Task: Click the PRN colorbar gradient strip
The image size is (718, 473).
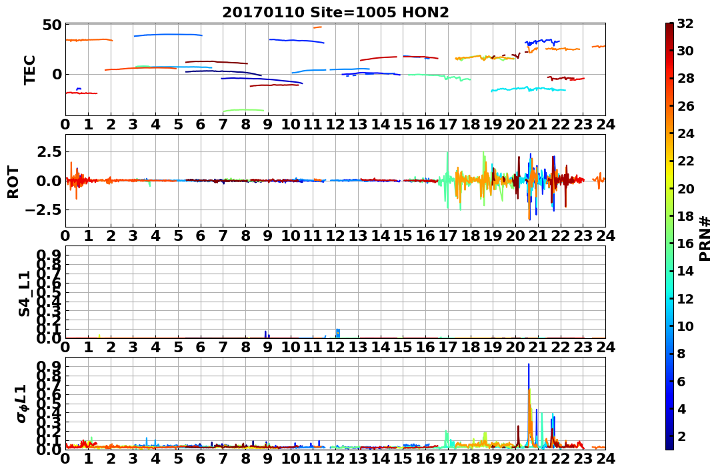Action: pyautogui.click(x=669, y=236)
